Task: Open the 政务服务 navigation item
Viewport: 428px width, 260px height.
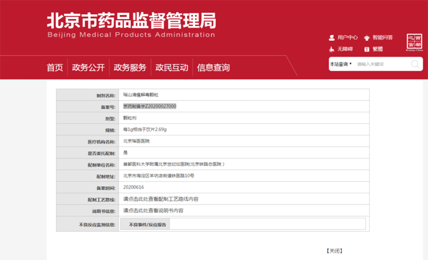Action: [130, 68]
